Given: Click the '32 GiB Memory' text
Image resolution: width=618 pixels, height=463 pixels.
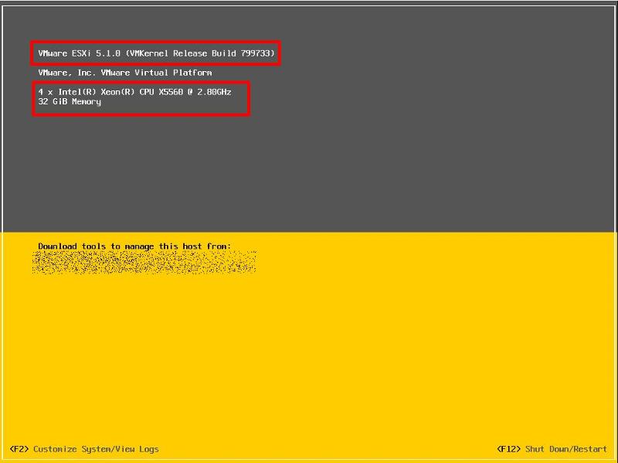Looking at the screenshot, I should [x=70, y=102].
